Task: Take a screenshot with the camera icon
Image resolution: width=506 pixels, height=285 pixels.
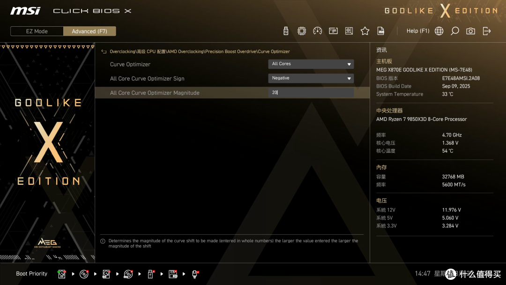Action: tap(470, 31)
